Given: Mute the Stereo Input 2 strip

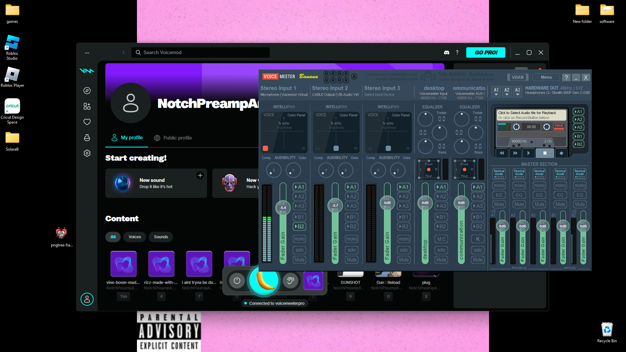Looking at the screenshot, I should tap(351, 260).
